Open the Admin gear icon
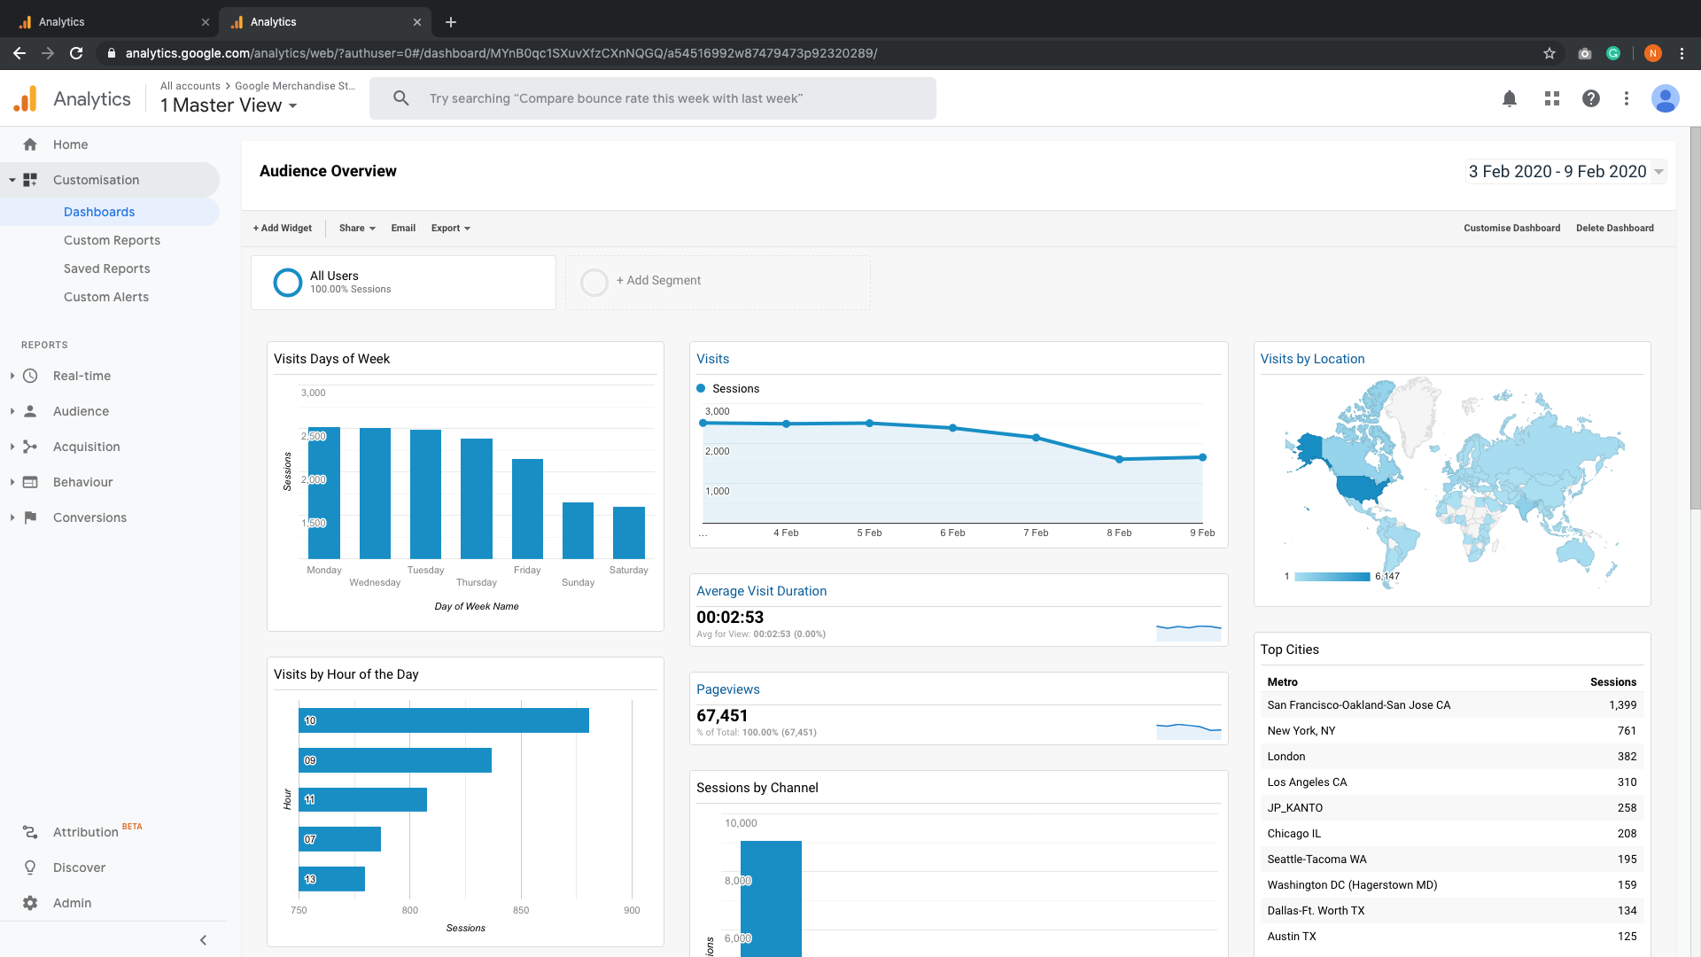 point(30,903)
